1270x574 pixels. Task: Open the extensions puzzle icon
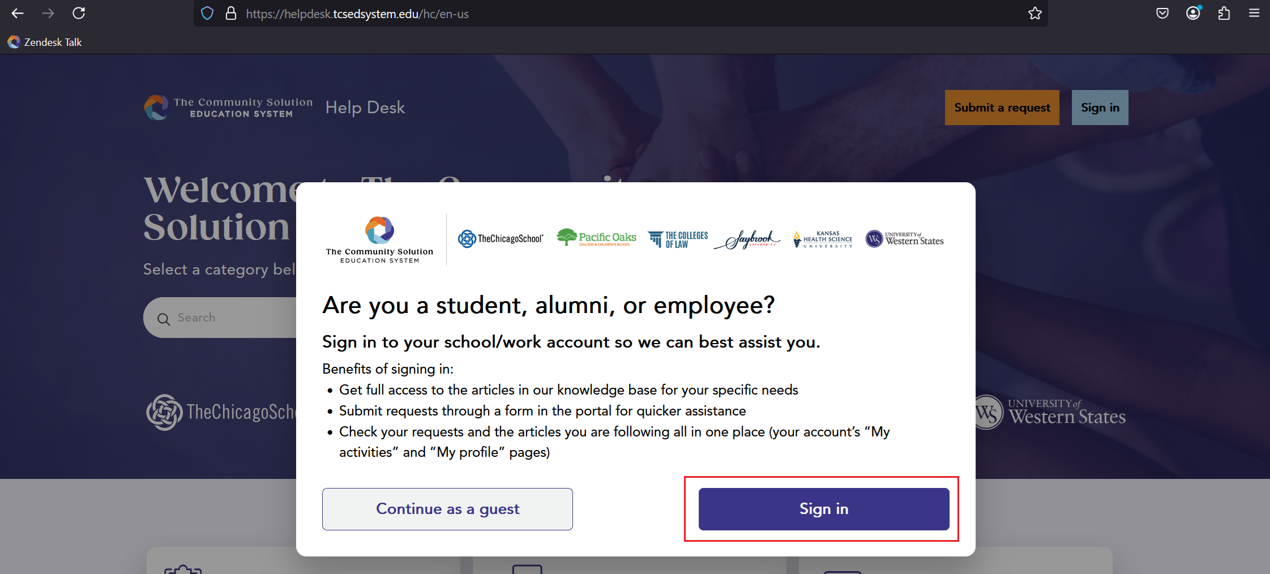(x=1224, y=13)
